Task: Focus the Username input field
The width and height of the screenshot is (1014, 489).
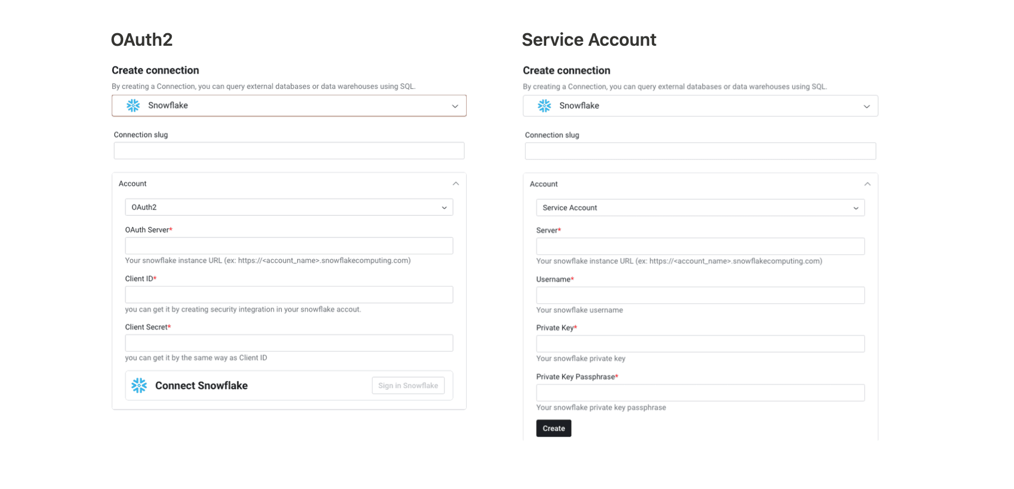Action: 700,295
